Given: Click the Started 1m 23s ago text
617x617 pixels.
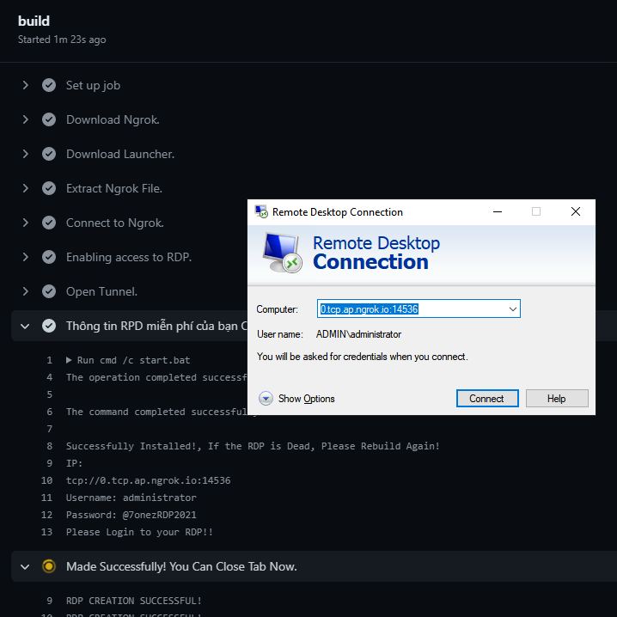Looking at the screenshot, I should coord(62,40).
